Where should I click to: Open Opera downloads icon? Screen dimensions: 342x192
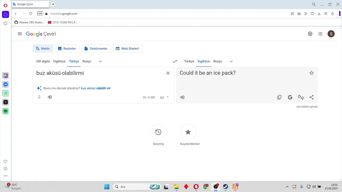click(319, 14)
